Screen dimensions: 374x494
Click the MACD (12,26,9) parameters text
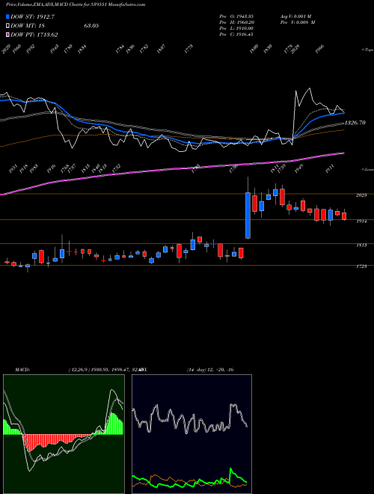[x=105, y=370]
